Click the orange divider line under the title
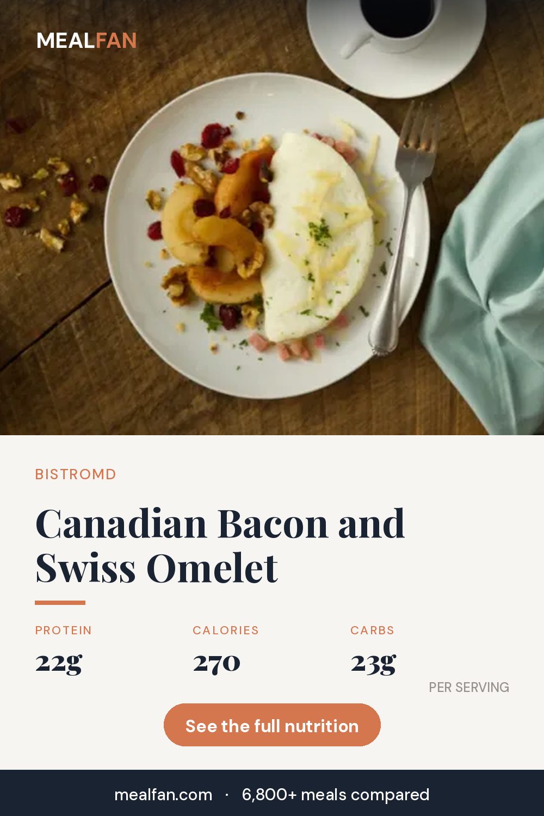The image size is (544, 816). pos(60,603)
